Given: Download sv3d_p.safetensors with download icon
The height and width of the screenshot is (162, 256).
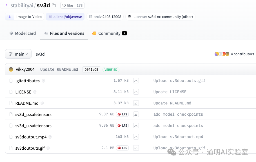Looking at the screenshot, I should pos(136,114).
